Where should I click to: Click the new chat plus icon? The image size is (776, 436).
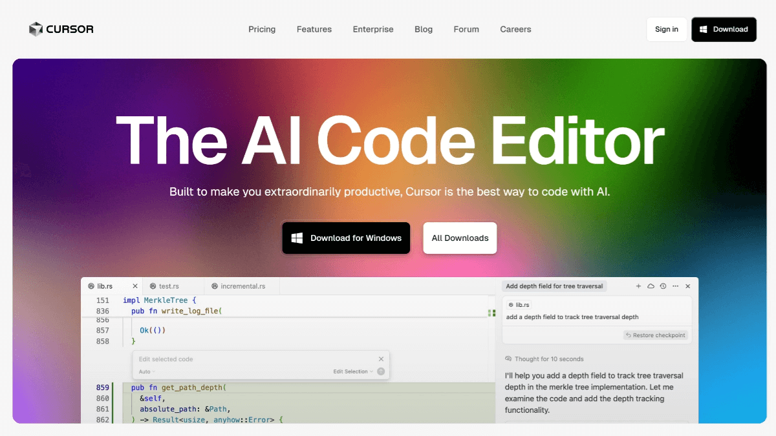(638, 286)
